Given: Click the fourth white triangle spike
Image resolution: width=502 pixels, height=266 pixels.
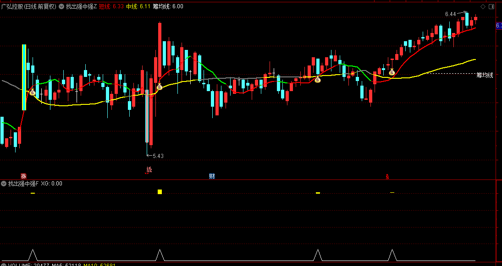Looking at the screenshot, I should pyautogui.click(x=392, y=255).
